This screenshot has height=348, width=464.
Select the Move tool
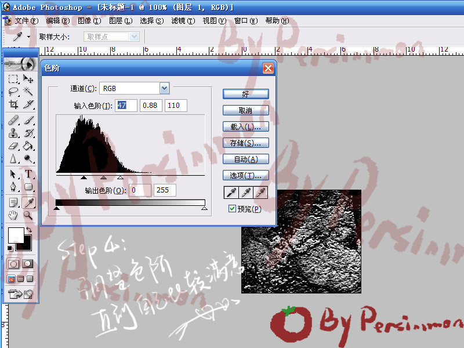point(28,79)
